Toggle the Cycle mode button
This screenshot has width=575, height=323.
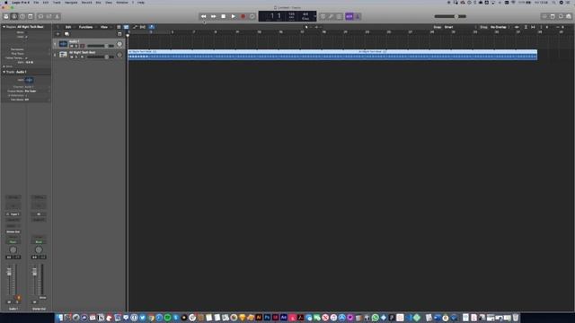(252, 16)
